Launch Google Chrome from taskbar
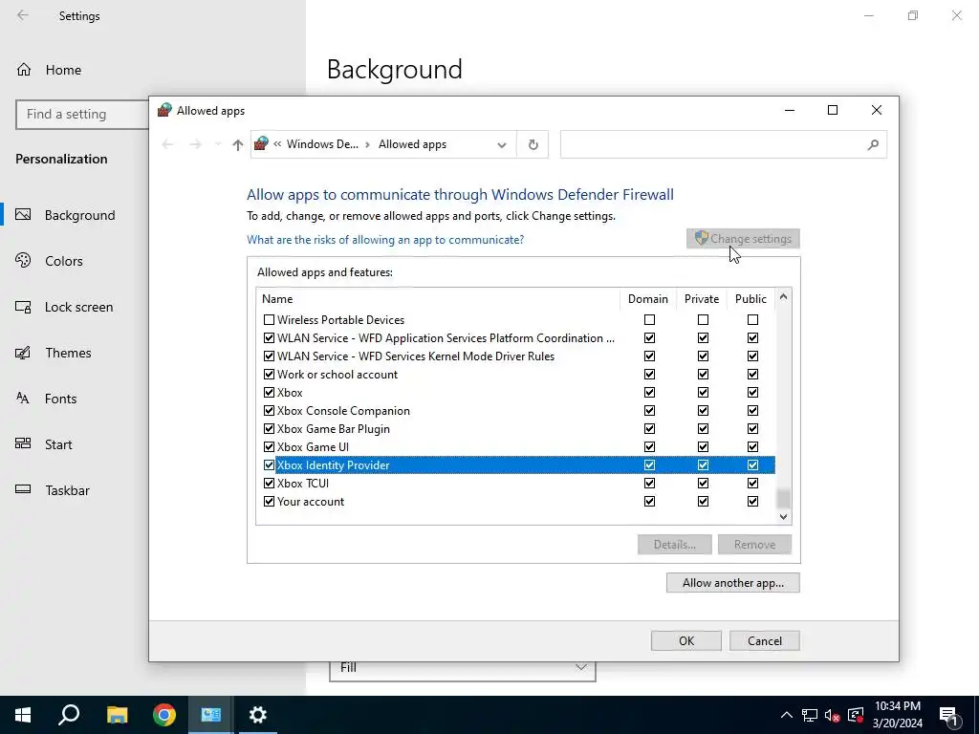This screenshot has width=979, height=734. (164, 715)
